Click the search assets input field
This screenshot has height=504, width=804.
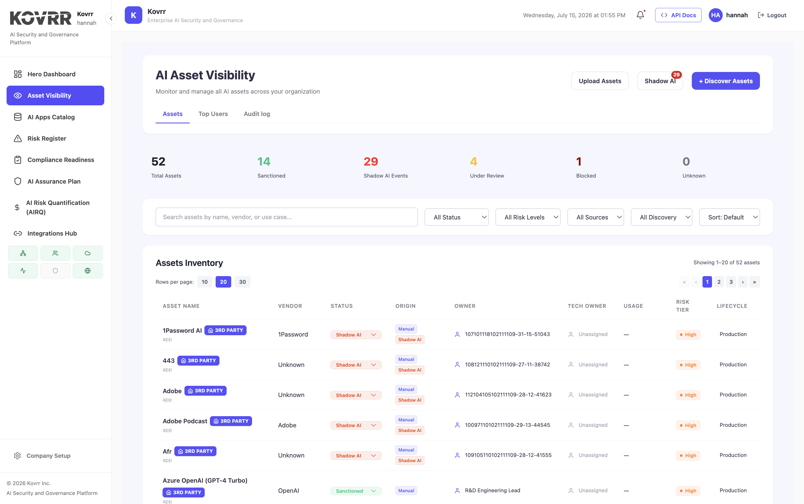click(287, 217)
